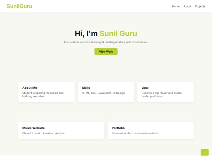Select the About Me card

point(46,92)
